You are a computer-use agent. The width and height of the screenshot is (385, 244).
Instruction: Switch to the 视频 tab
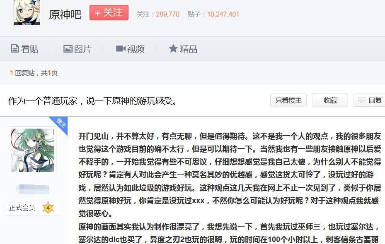coord(131,49)
